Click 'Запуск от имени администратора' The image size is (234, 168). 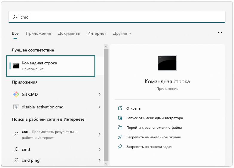[155, 118]
